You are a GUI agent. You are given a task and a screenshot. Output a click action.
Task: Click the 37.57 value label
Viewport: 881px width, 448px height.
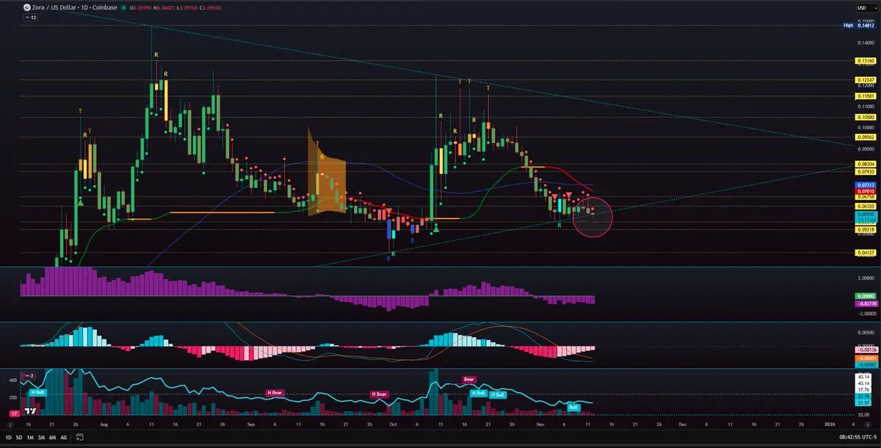tap(863, 403)
